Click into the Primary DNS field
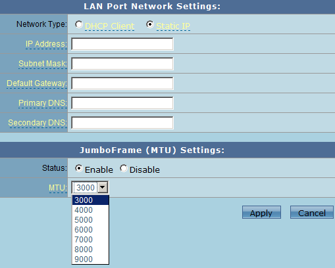The height and width of the screenshot is (268, 335). [122, 103]
